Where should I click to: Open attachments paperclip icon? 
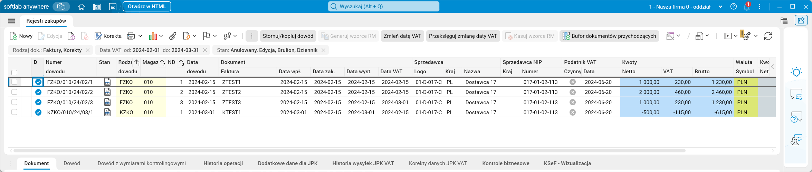(173, 36)
